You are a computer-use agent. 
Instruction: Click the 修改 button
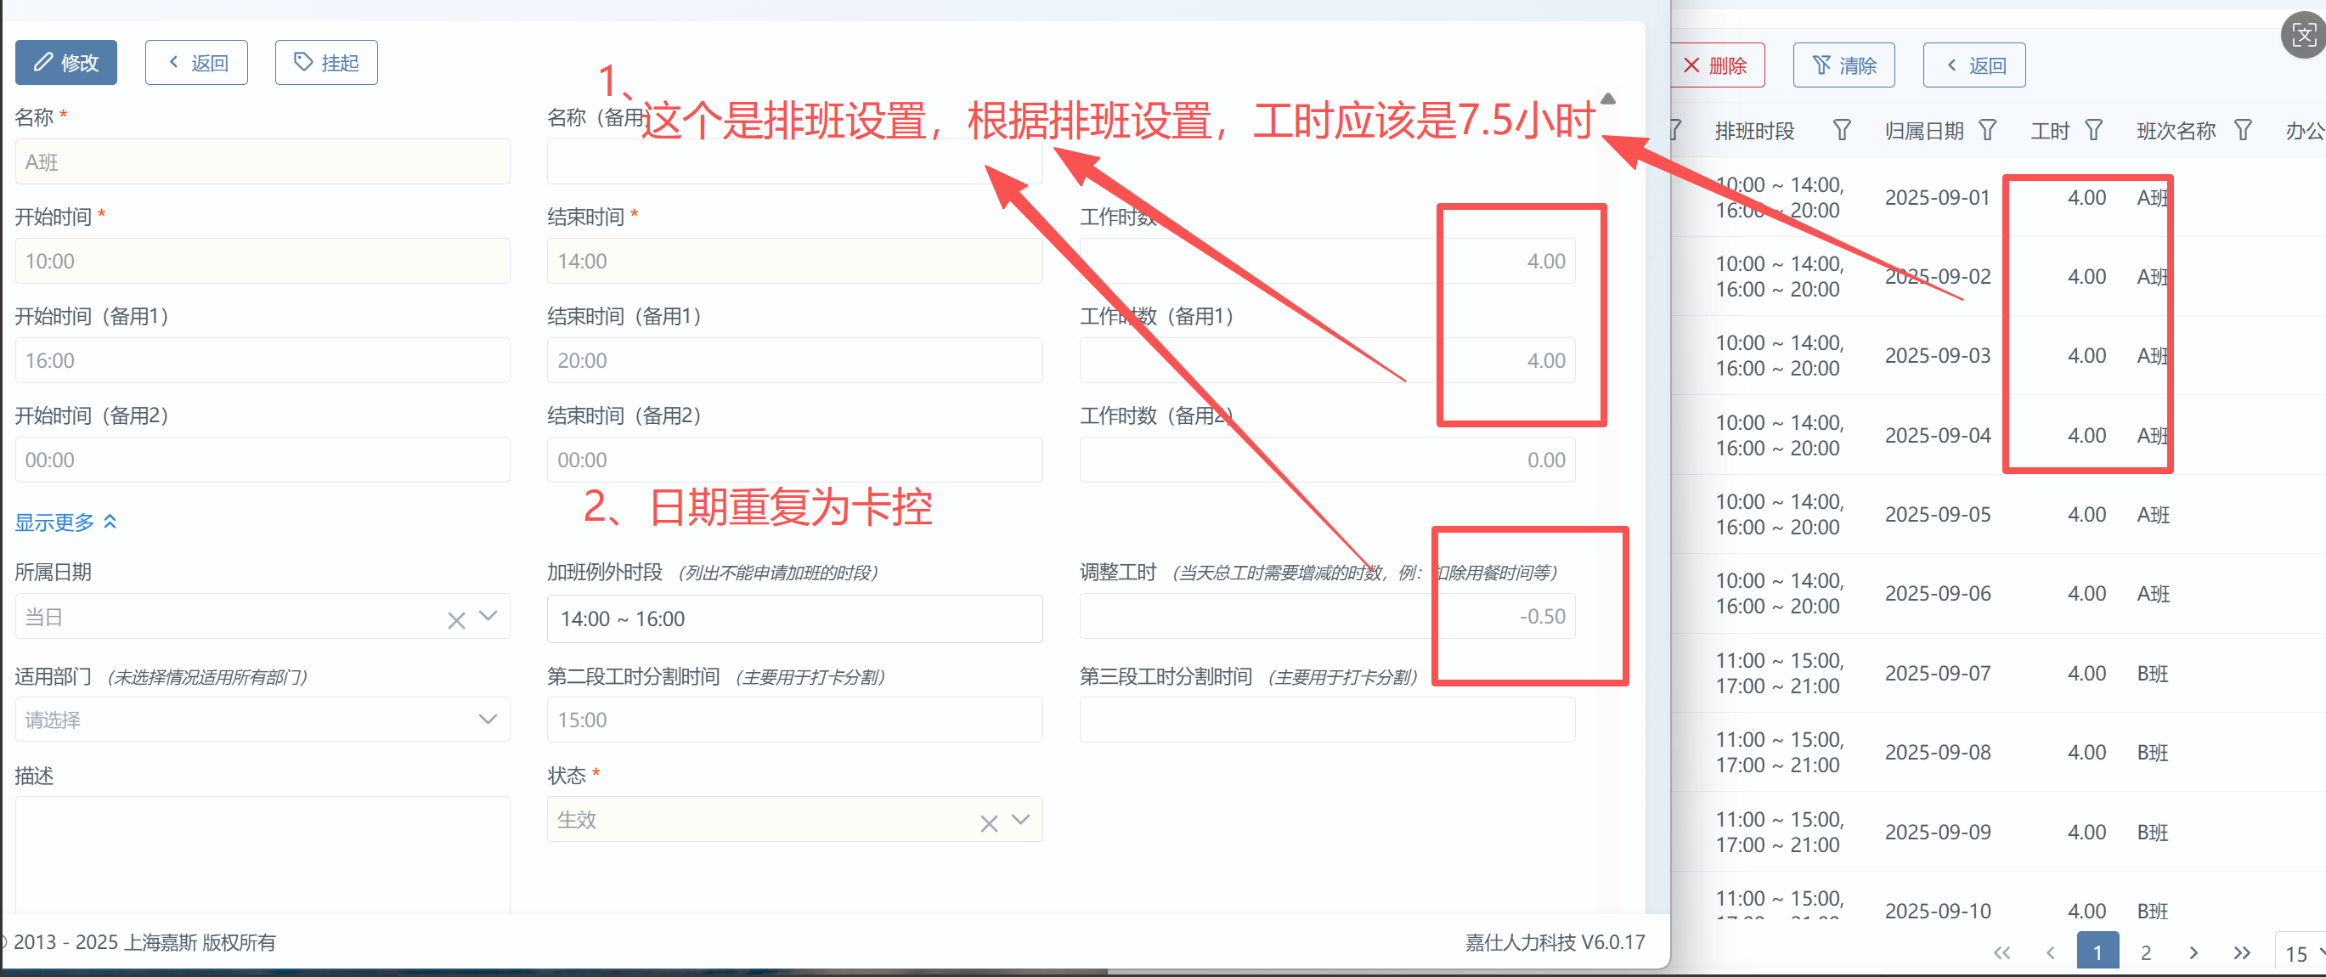point(66,62)
